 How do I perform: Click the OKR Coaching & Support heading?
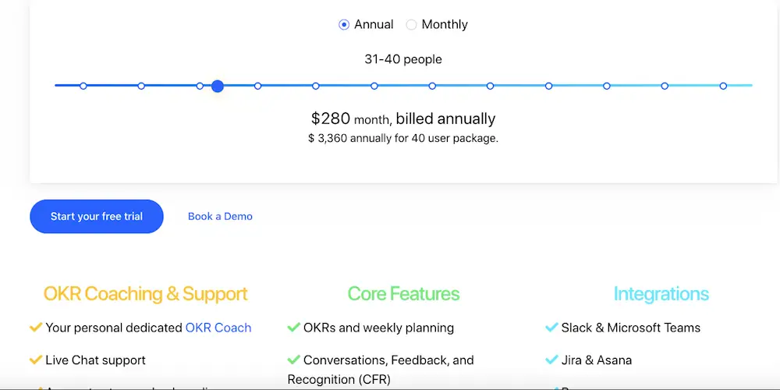pyautogui.click(x=146, y=294)
